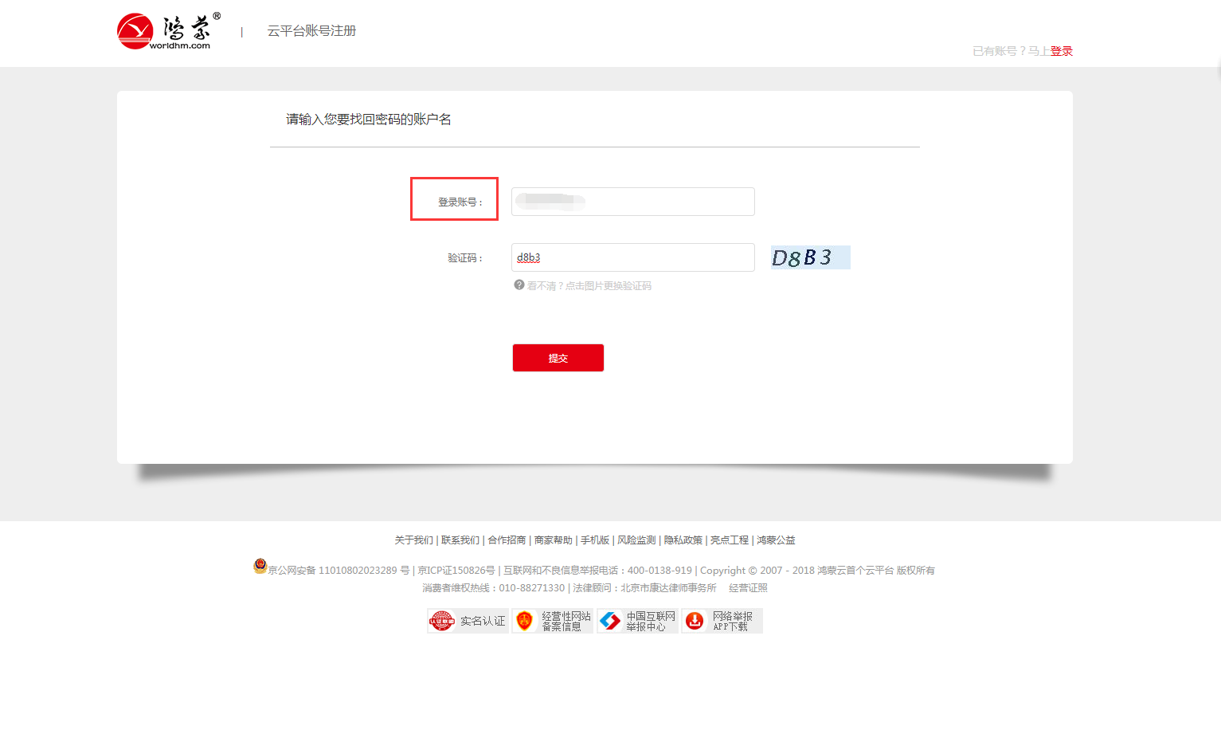Focus the 验证码 input field
The height and width of the screenshot is (734, 1221).
(633, 257)
